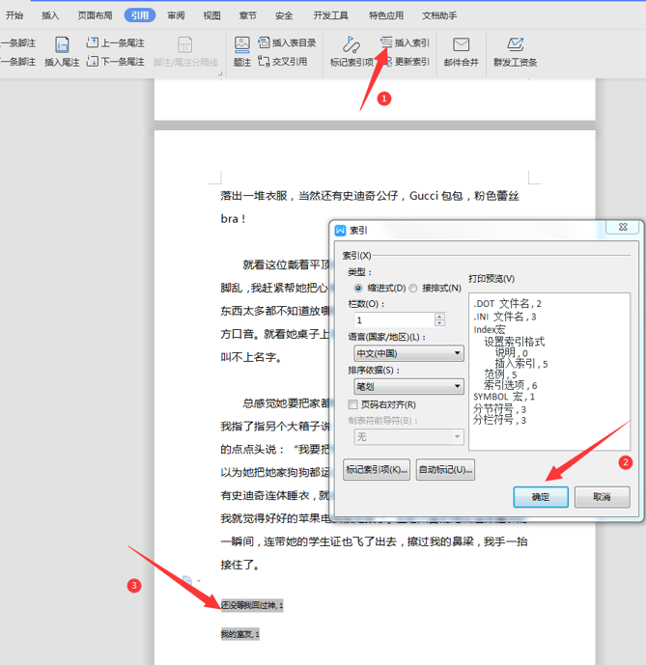The height and width of the screenshot is (665, 646).
Task: Expand the footnote group dialog launcher
Action: pos(220,73)
